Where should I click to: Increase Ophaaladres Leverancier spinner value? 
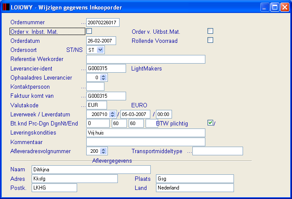click(x=104, y=76)
